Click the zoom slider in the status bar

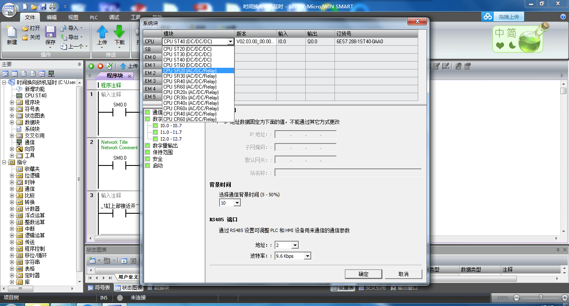pos(541,297)
